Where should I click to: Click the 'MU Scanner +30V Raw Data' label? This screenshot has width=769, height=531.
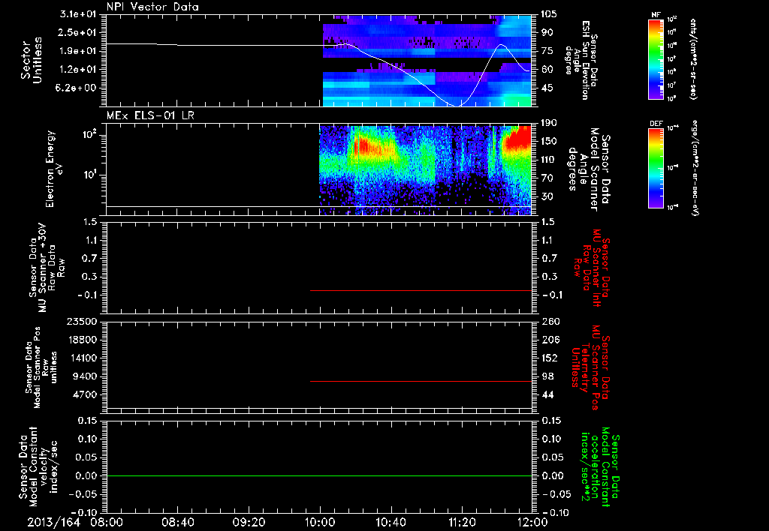47,268
